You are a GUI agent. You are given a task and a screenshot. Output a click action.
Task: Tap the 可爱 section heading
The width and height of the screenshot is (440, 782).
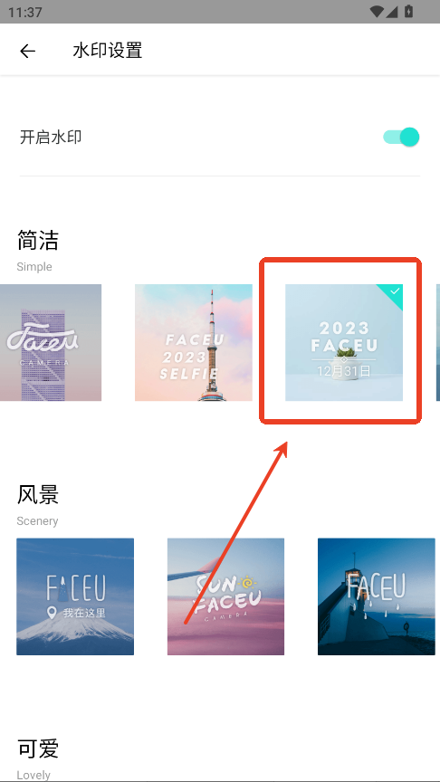[38, 749]
